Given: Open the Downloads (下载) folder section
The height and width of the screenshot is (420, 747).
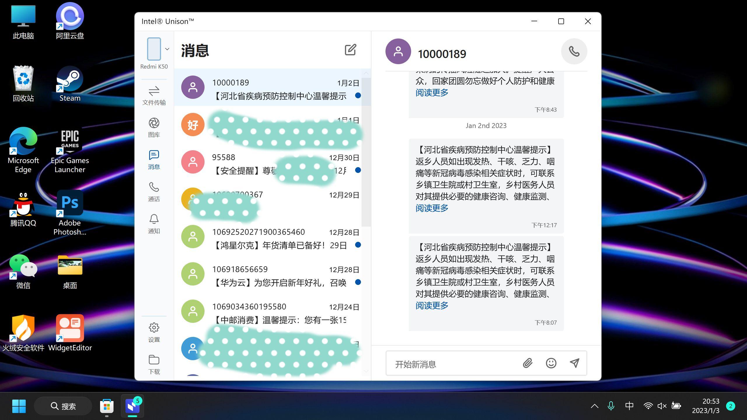Looking at the screenshot, I should coord(154,365).
